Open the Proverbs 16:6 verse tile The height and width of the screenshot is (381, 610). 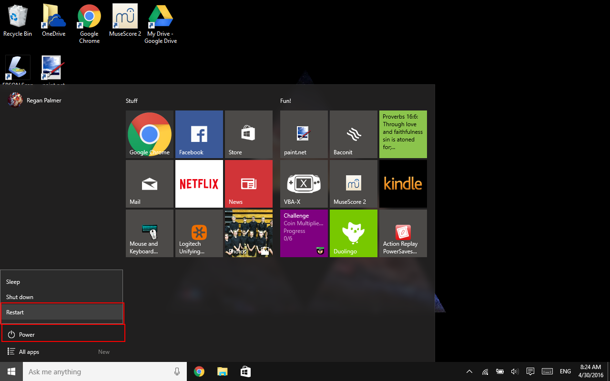coord(403,134)
